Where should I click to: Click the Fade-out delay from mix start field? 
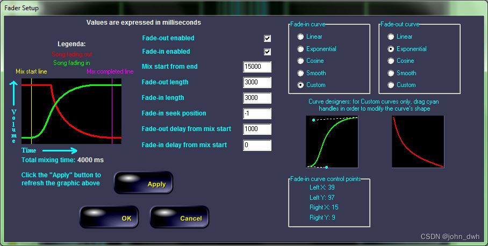257,129
